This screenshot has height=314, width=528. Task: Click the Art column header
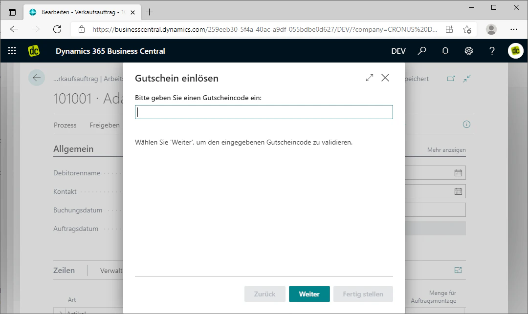click(72, 299)
